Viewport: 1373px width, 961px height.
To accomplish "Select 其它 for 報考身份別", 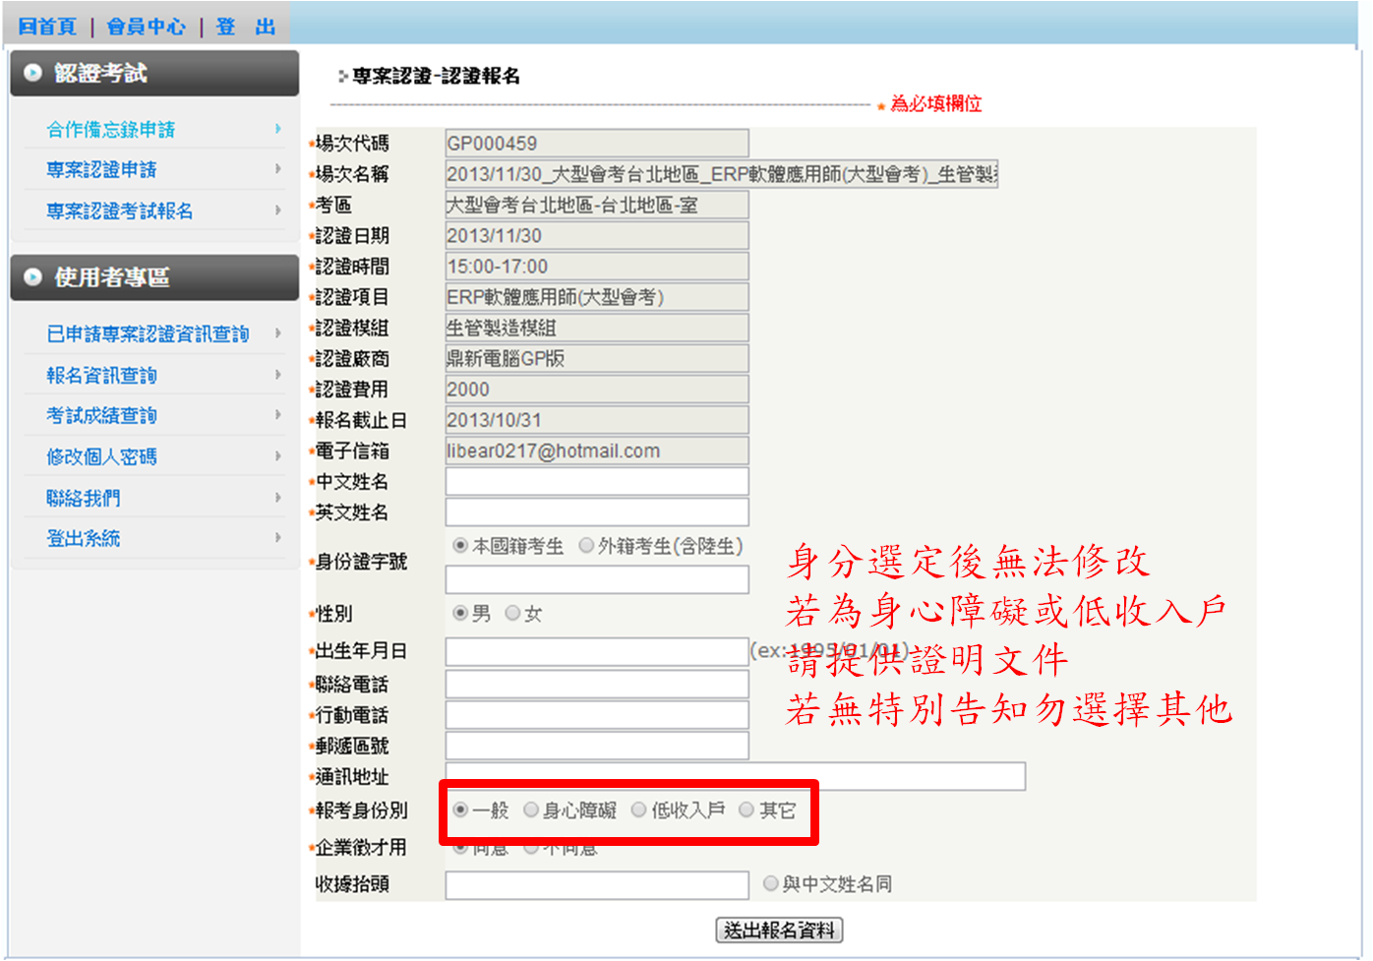I will (746, 811).
